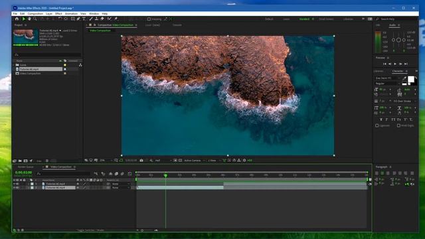The height and width of the screenshot is (239, 425).
Task: Open layer 1 parent None dropdown
Action: click(121, 184)
